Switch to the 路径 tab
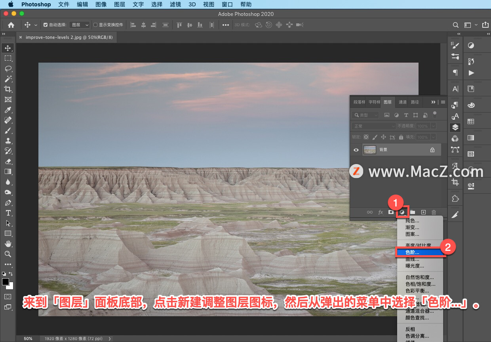 tap(415, 102)
